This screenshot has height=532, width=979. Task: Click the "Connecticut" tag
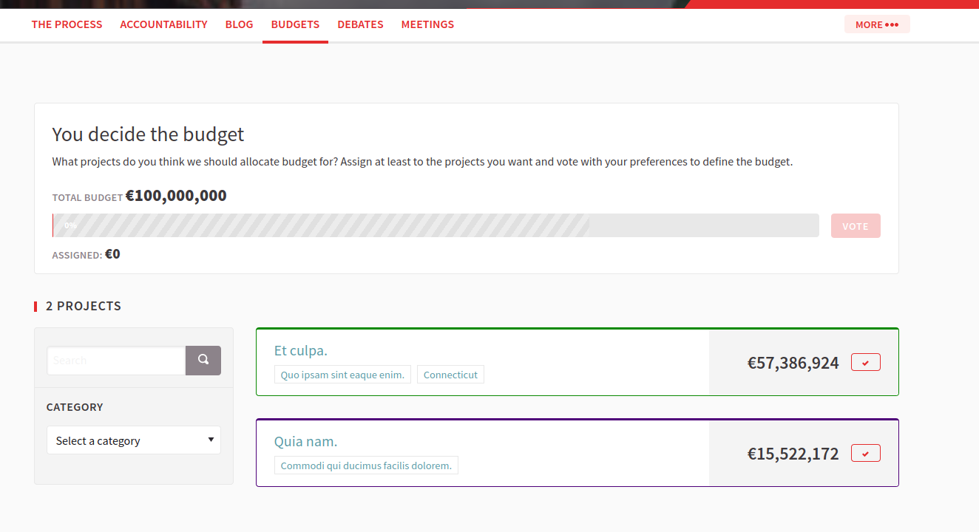click(450, 374)
